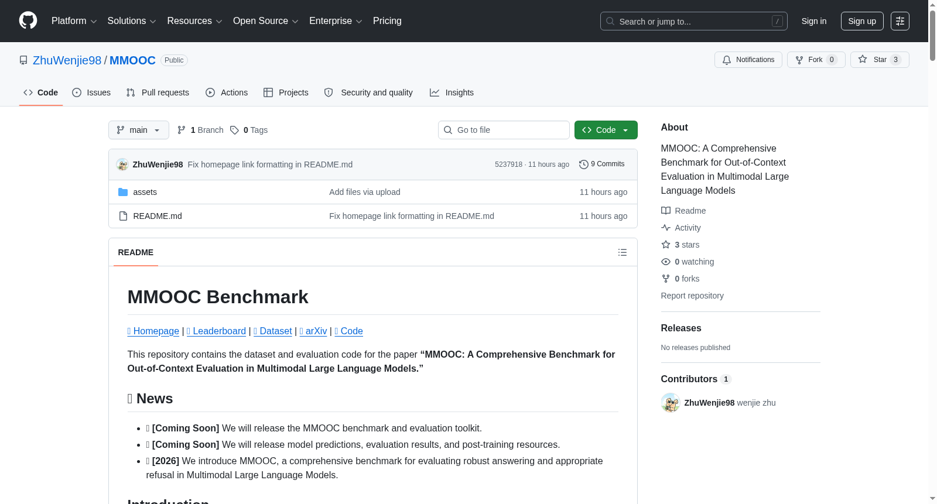937x504 pixels.
Task: Open the arXiv link in README
Action: pos(313,331)
